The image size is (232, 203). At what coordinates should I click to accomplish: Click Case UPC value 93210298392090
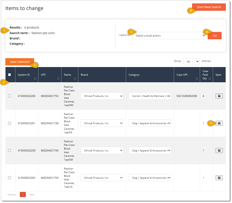tap(187, 96)
